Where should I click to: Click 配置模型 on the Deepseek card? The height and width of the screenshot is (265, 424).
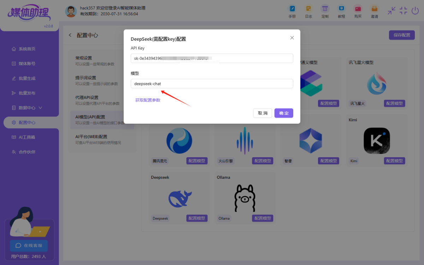coord(197,218)
